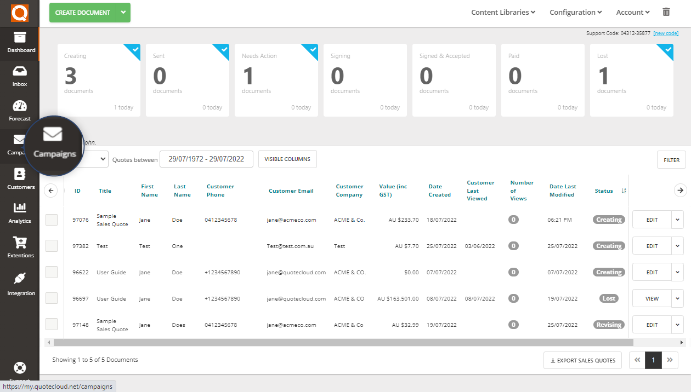Click the quotes date range field
Image resolution: width=691 pixels, height=392 pixels.
click(206, 159)
